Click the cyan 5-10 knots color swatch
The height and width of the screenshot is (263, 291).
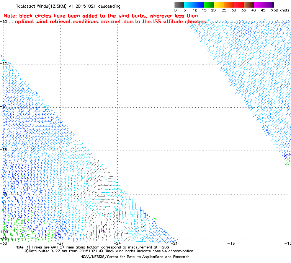click(189, 5)
